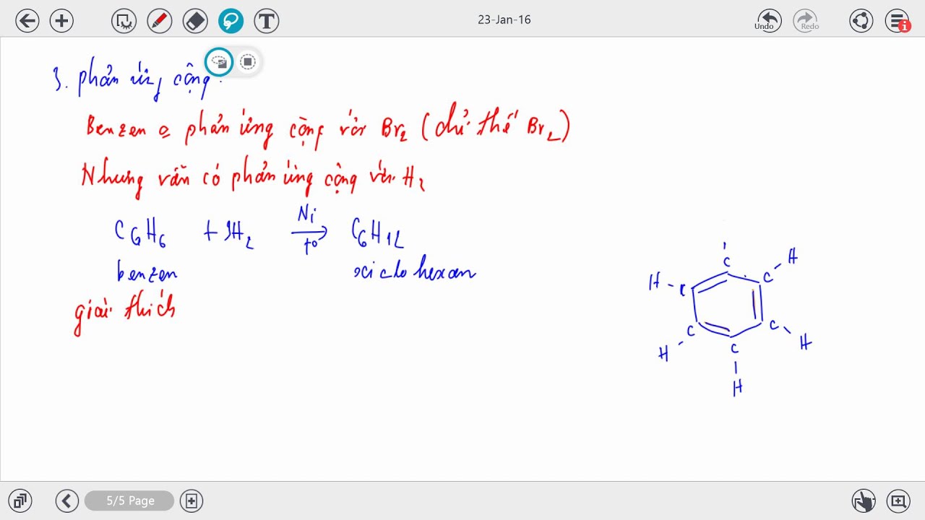Select the Text tool

coord(267,21)
